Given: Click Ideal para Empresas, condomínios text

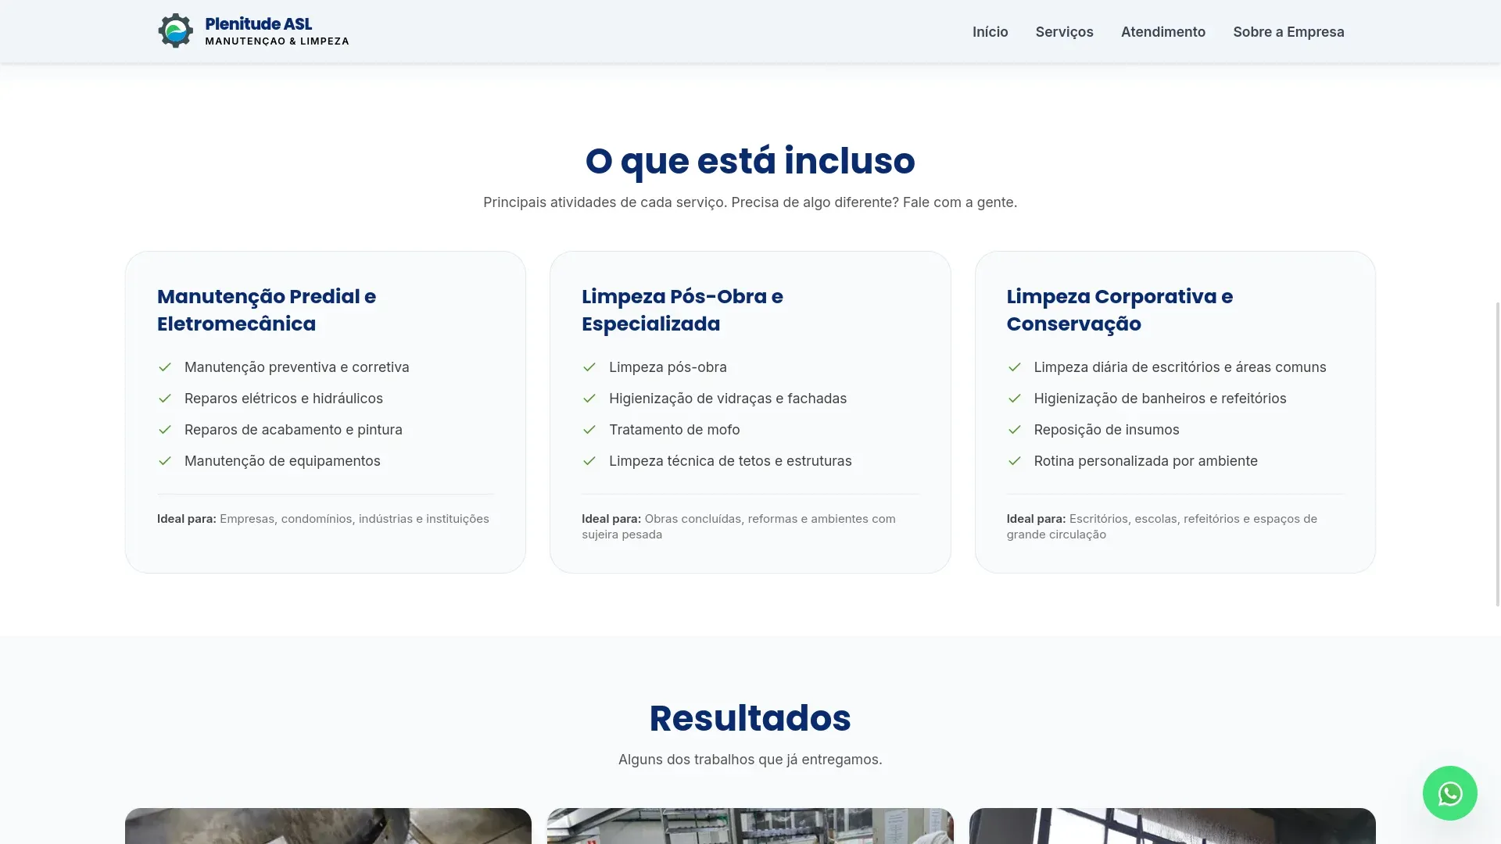Looking at the screenshot, I should pyautogui.click(x=323, y=519).
